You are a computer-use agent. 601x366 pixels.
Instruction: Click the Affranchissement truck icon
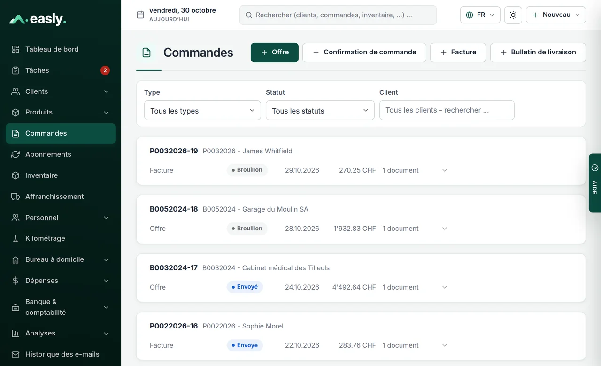point(15,197)
